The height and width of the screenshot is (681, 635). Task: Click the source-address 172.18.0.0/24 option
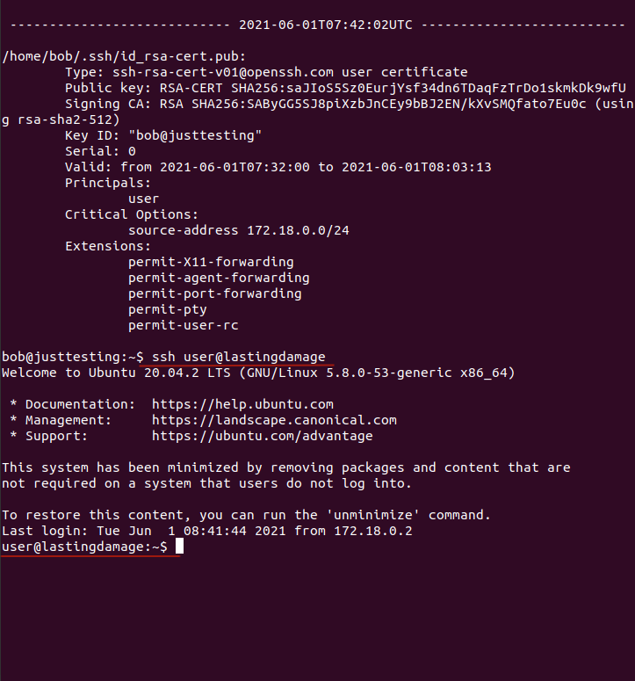(239, 230)
